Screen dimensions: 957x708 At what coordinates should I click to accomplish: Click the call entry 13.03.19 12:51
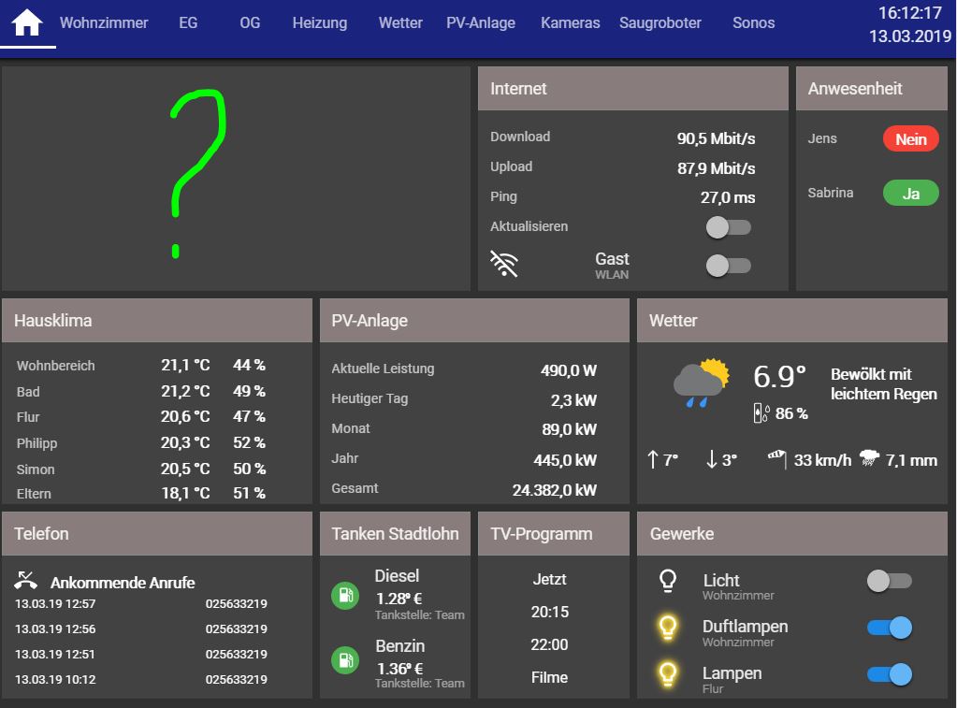[141, 654]
